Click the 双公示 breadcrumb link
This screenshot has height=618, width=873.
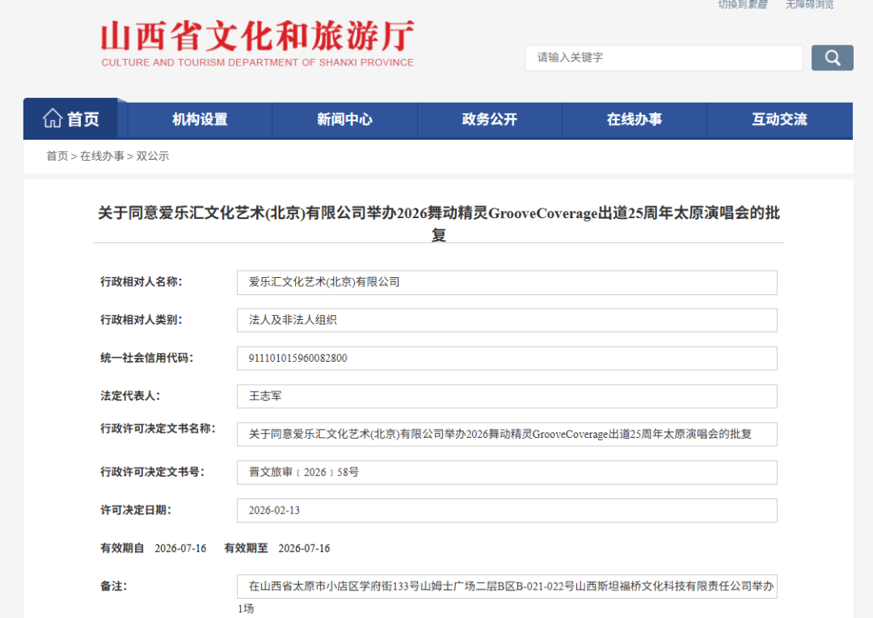click(153, 156)
